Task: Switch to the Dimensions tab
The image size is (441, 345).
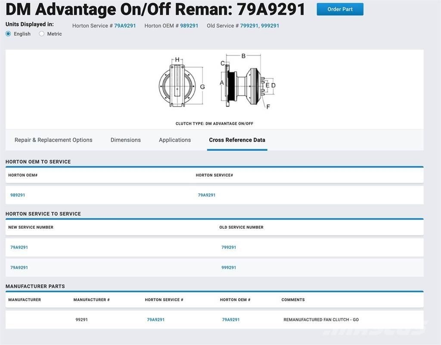Action: [125, 140]
